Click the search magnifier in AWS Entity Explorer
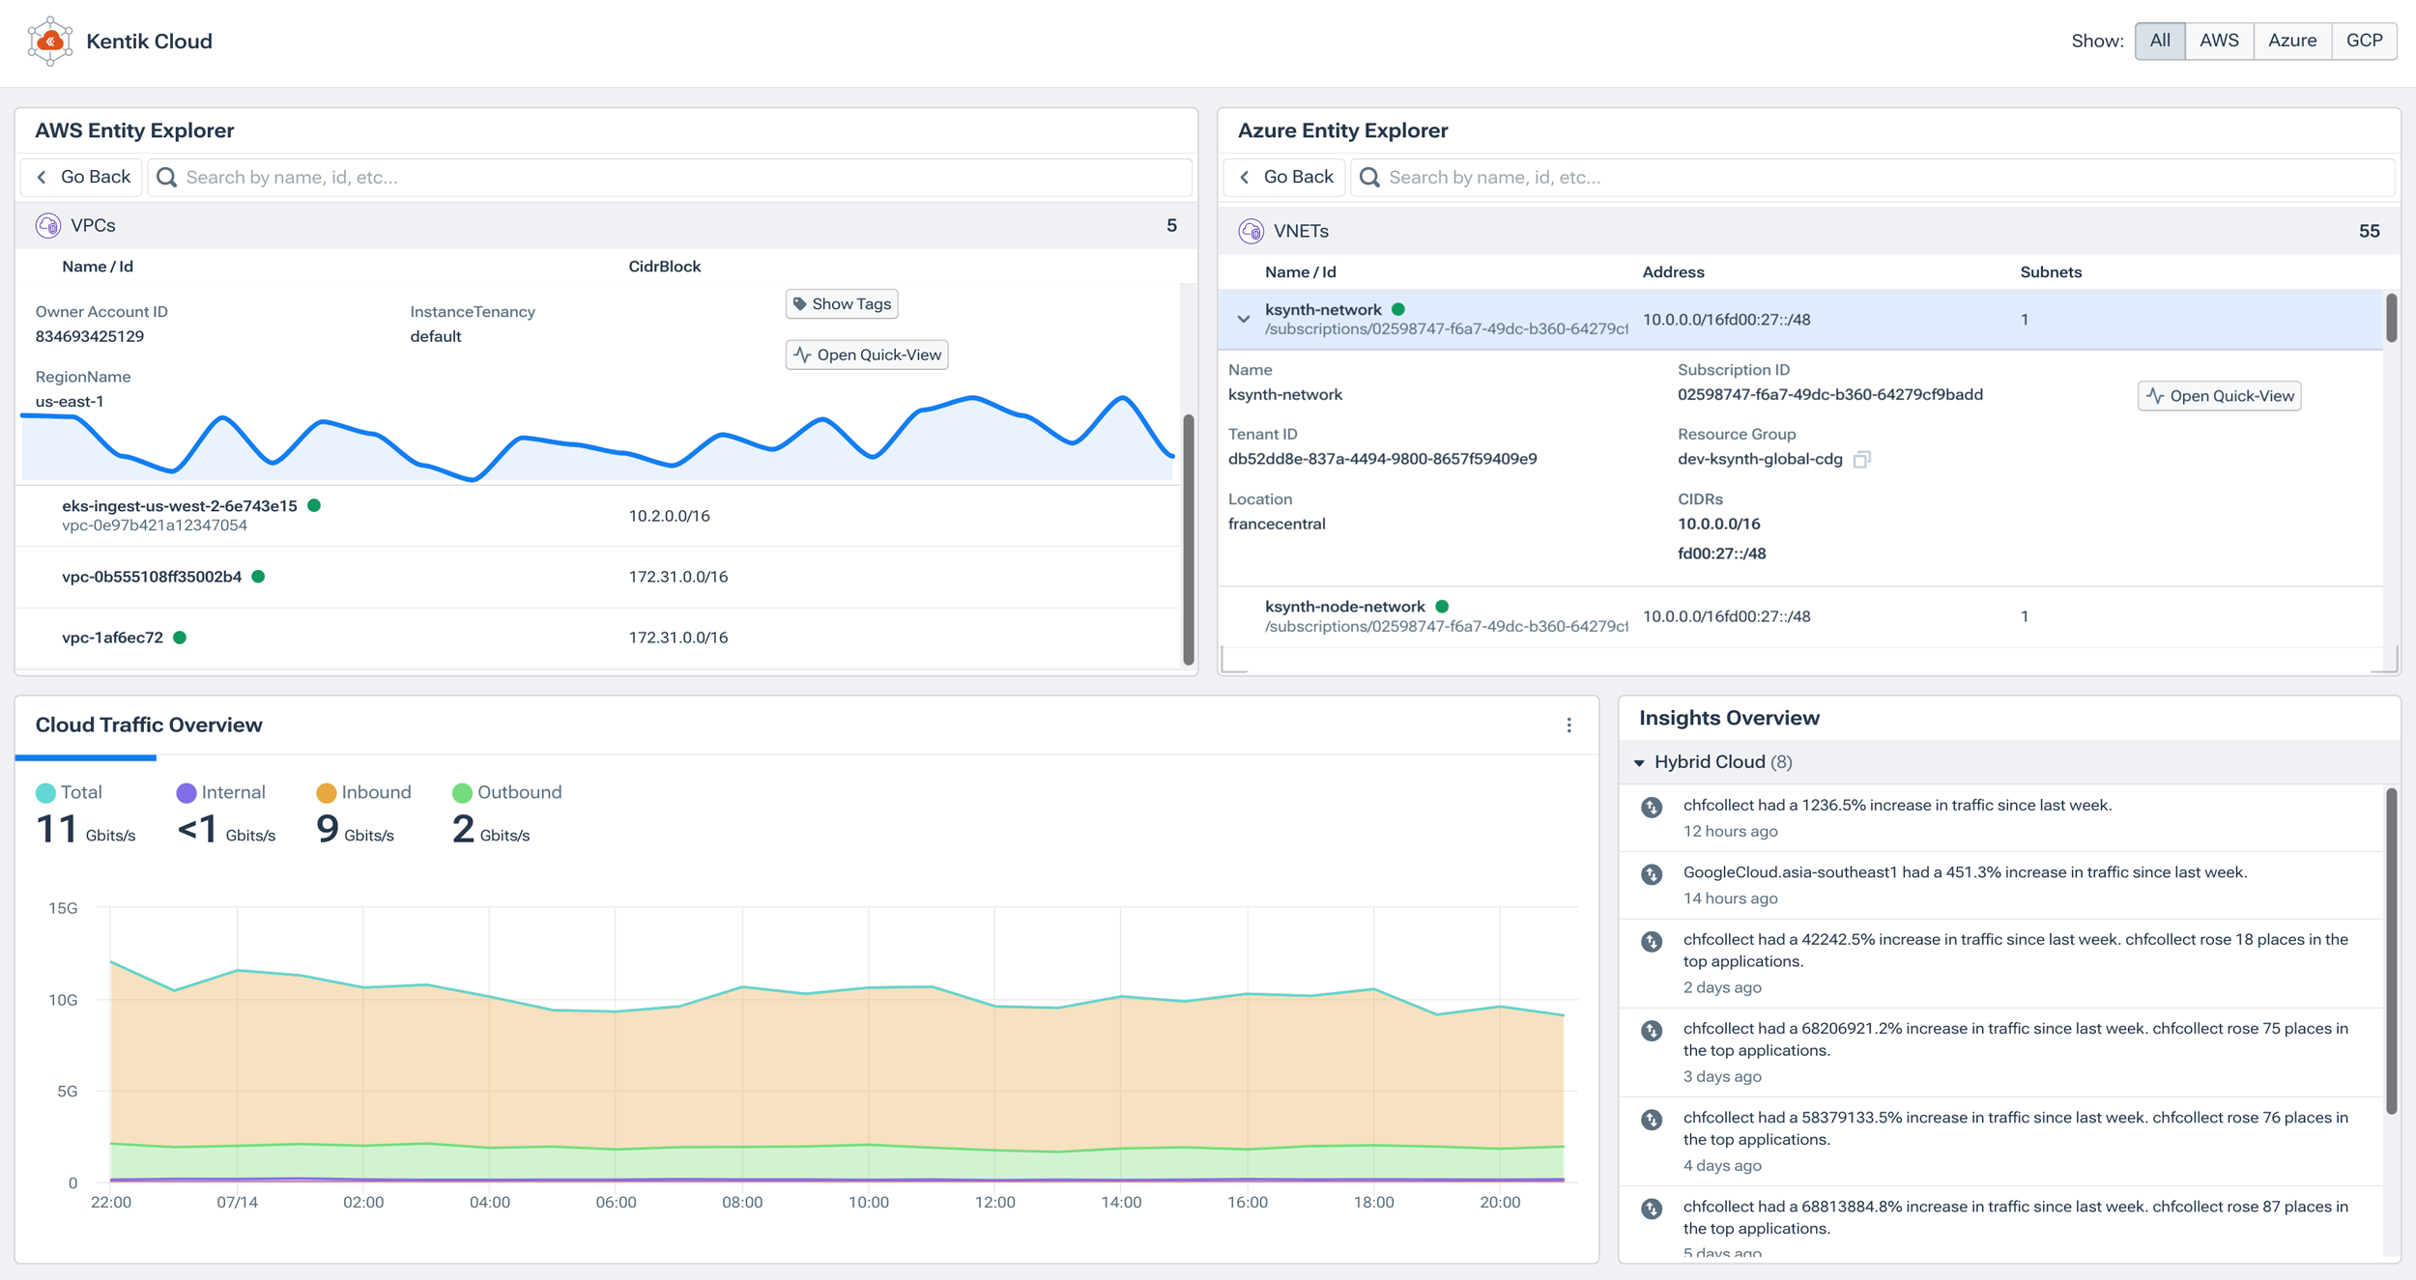The width and height of the screenshot is (2416, 1280). point(166,177)
